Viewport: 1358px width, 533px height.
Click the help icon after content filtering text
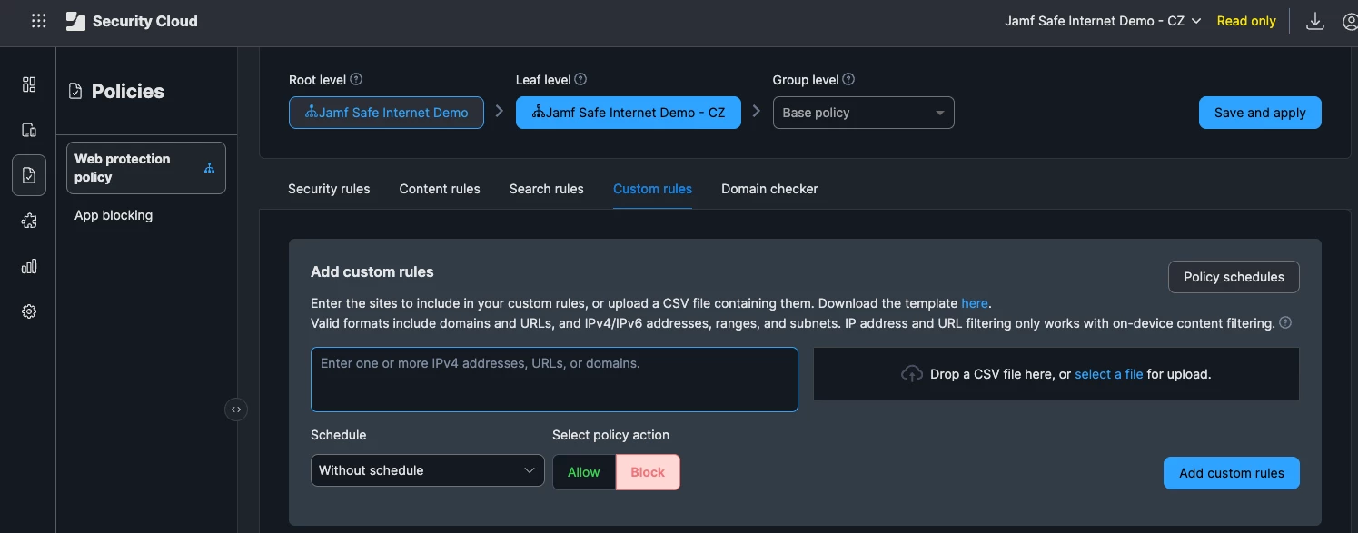coord(1285,322)
